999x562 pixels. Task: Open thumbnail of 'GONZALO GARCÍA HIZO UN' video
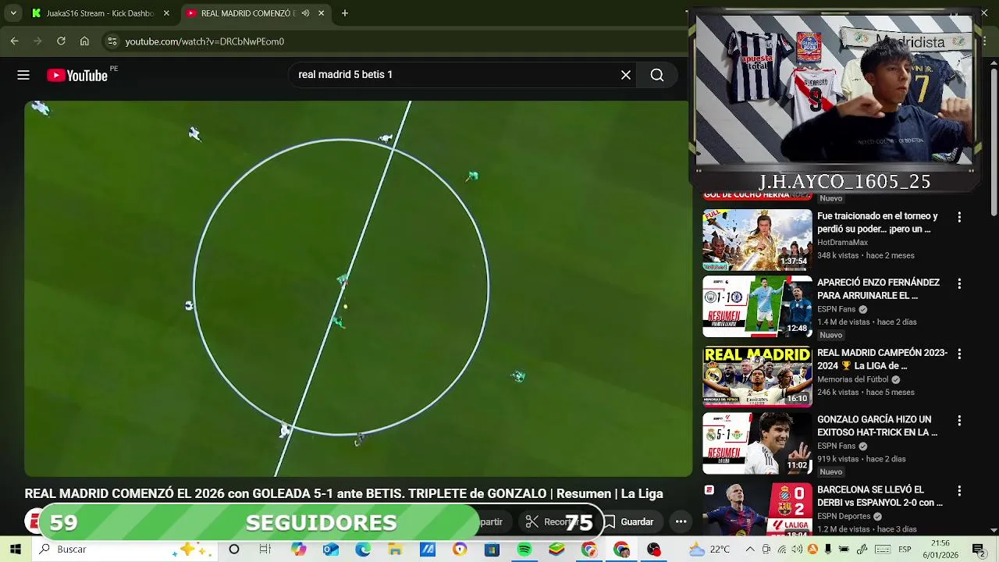coord(757,443)
